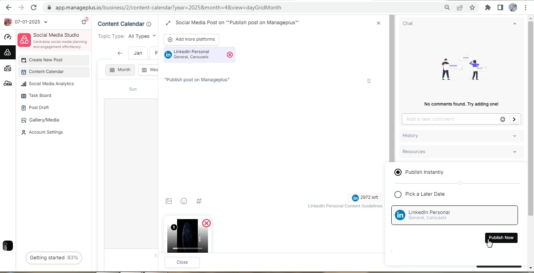The image size is (534, 273).
Task: Bookmark this page with star icon
Action: (472, 7)
